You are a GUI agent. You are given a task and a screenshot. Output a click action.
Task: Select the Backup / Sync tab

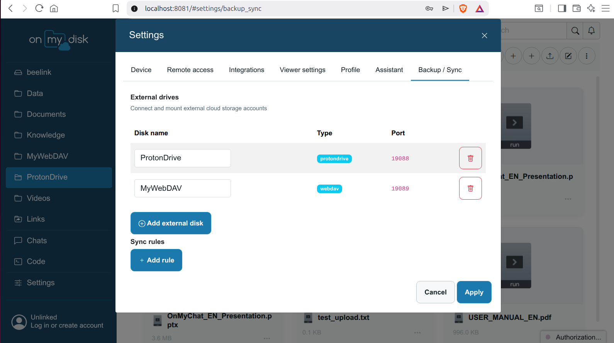click(440, 70)
